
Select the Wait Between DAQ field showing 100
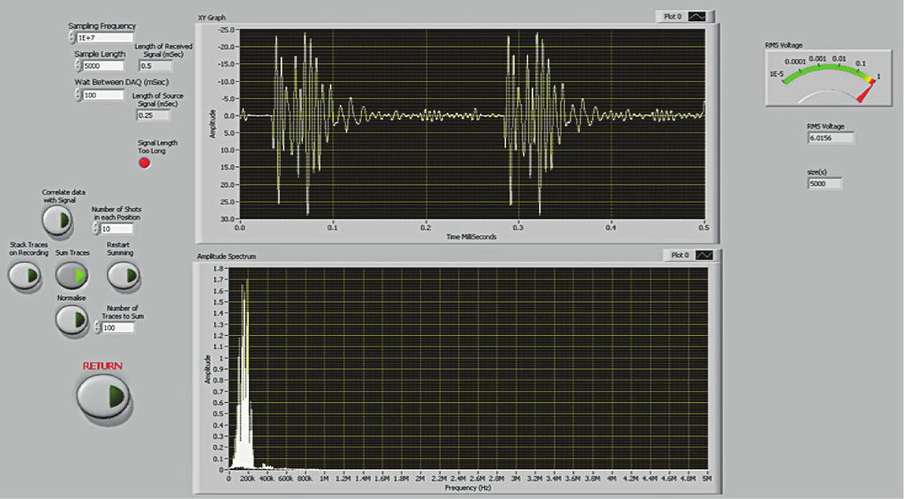(103, 95)
